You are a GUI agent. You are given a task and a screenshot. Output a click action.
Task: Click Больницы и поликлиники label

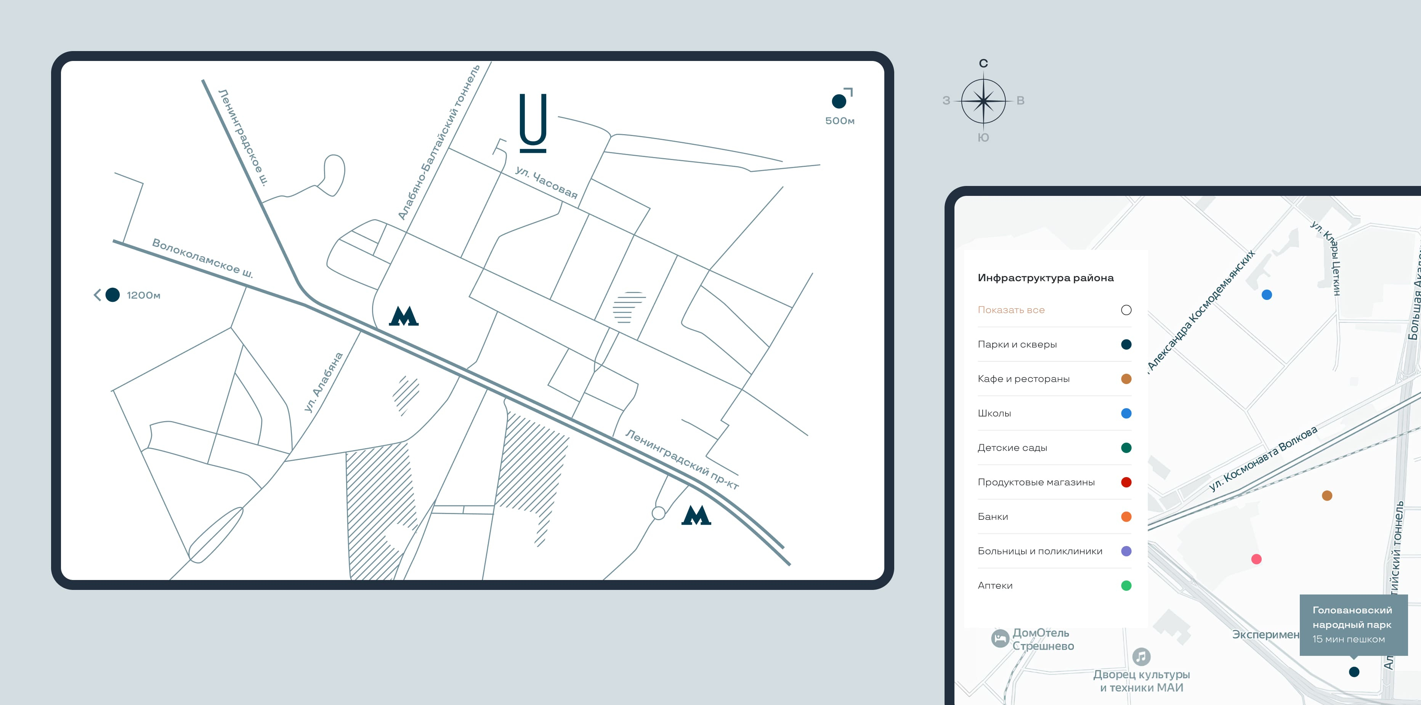coord(1039,551)
